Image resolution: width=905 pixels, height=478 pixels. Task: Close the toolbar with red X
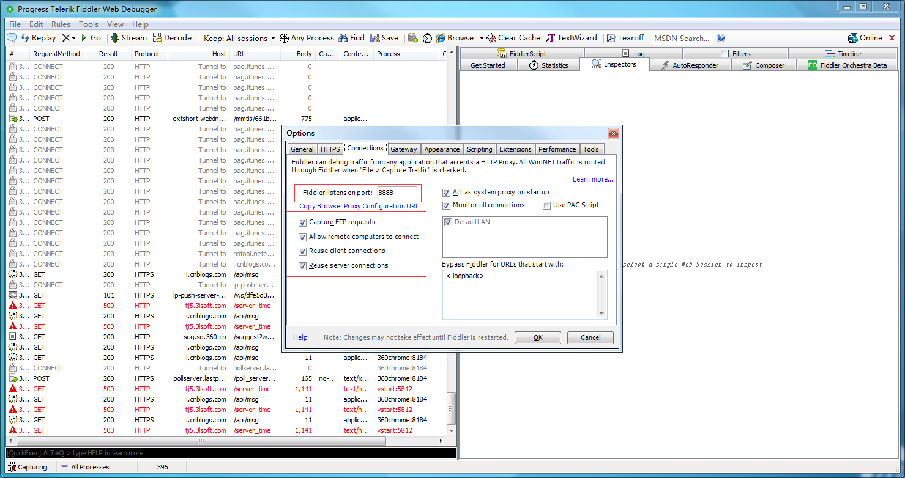point(892,38)
